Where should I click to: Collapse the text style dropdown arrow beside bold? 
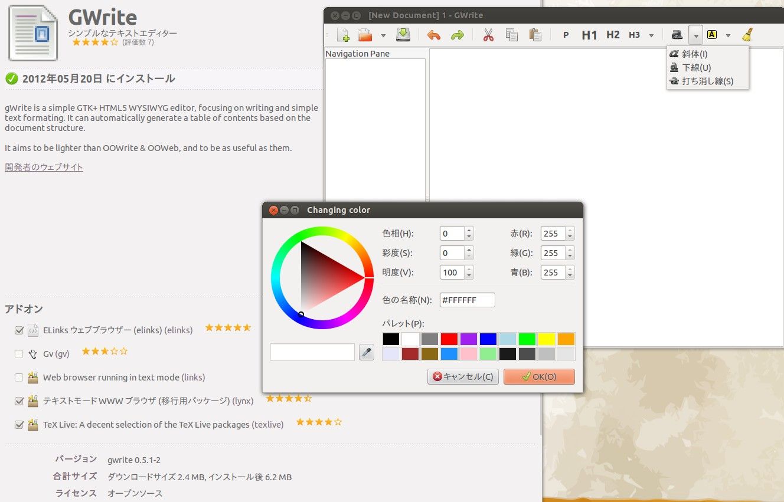(x=696, y=35)
